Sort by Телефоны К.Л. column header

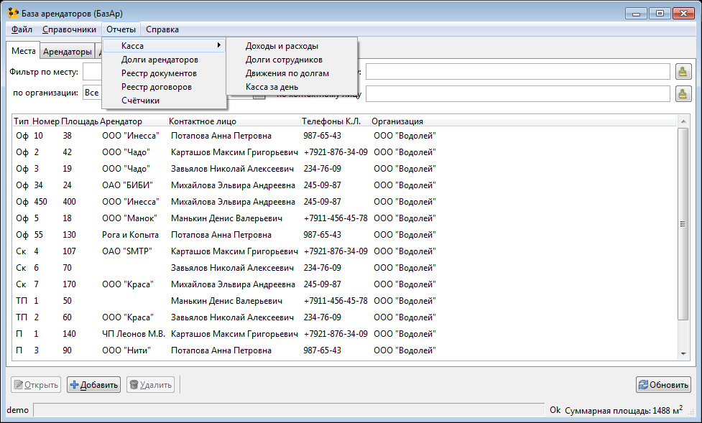tap(336, 121)
